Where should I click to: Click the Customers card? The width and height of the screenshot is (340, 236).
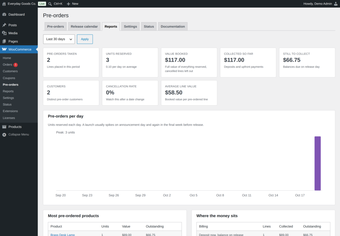click(71, 93)
